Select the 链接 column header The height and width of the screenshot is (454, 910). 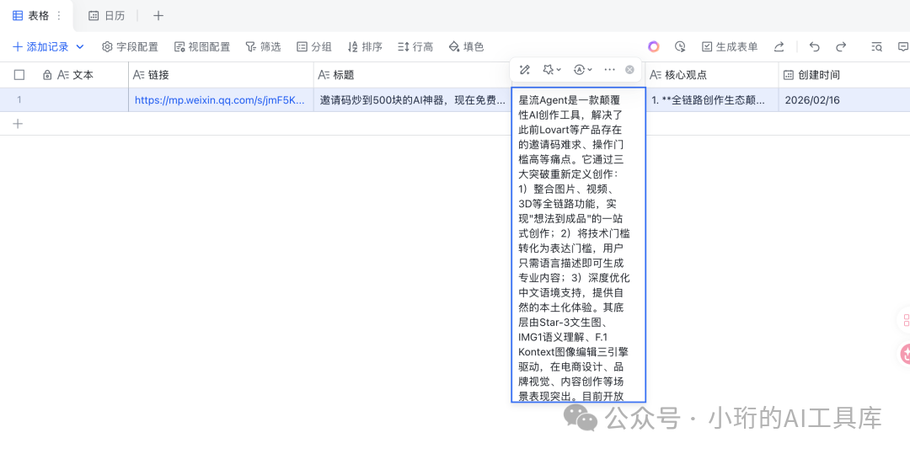point(221,75)
